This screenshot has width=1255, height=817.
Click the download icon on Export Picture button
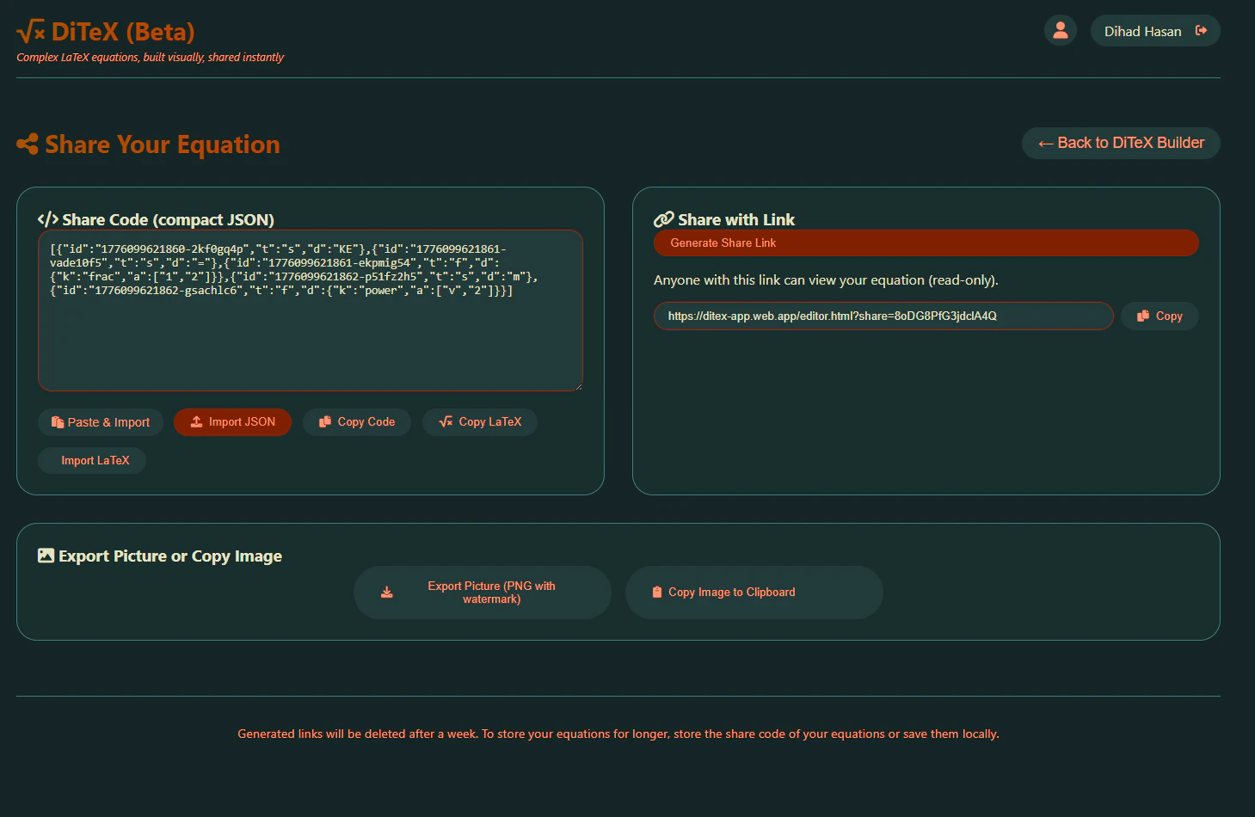pos(386,592)
